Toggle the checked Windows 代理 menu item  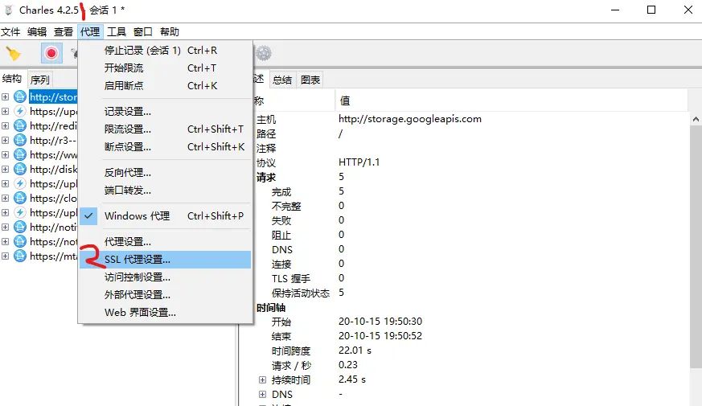pyautogui.click(x=165, y=215)
